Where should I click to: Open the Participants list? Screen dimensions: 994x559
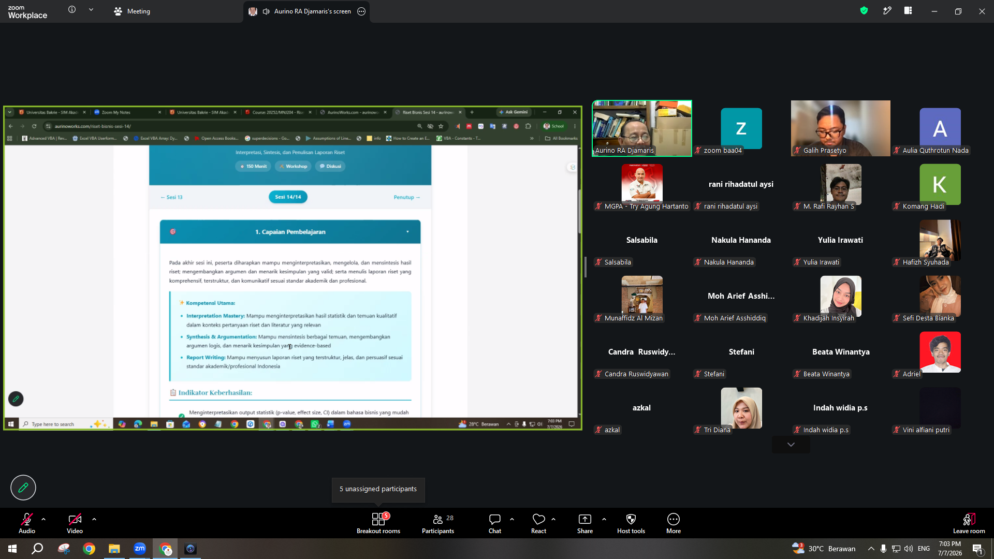[438, 523]
